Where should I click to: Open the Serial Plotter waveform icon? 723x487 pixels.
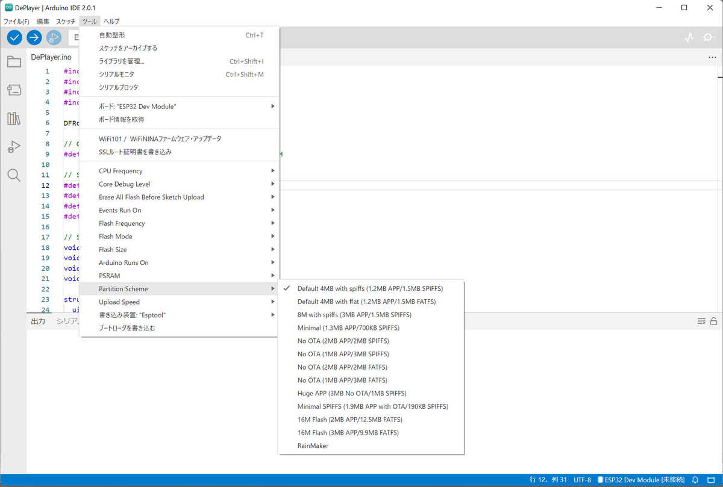(689, 37)
